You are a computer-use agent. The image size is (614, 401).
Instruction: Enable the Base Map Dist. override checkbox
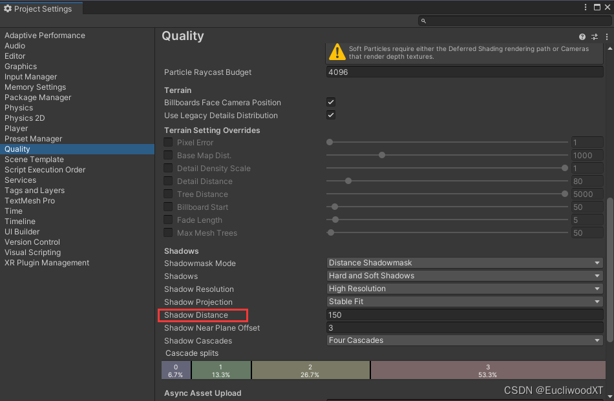pos(168,155)
